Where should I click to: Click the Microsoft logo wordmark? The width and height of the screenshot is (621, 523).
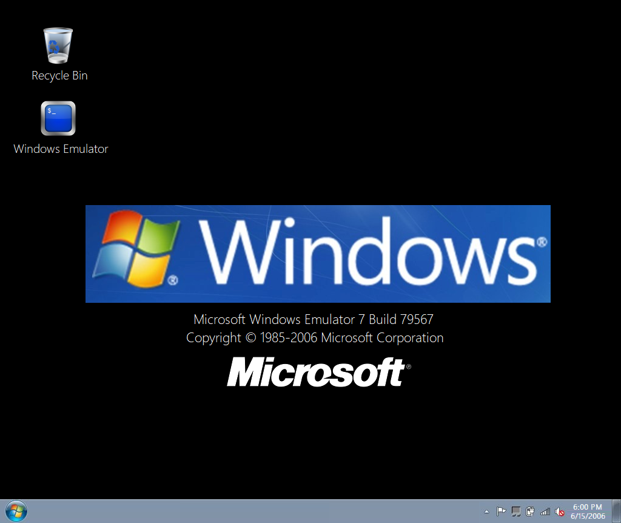click(319, 372)
